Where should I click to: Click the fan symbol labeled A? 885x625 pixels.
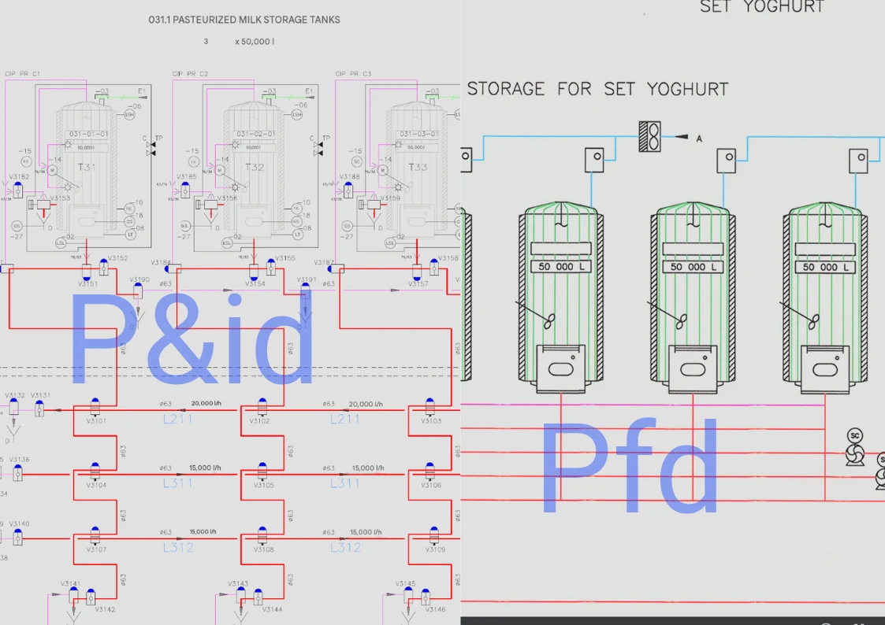[x=649, y=136]
